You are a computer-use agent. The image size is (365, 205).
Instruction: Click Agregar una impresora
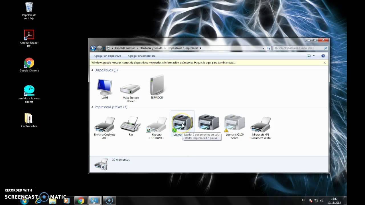click(141, 56)
